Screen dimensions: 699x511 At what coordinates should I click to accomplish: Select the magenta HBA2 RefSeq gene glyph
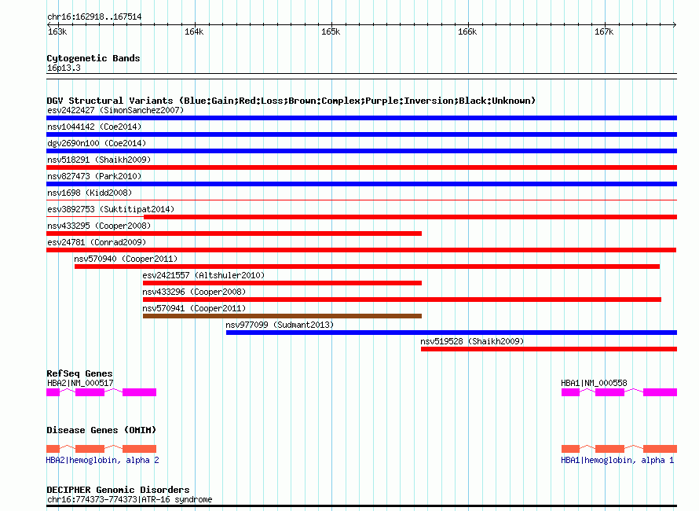click(101, 392)
